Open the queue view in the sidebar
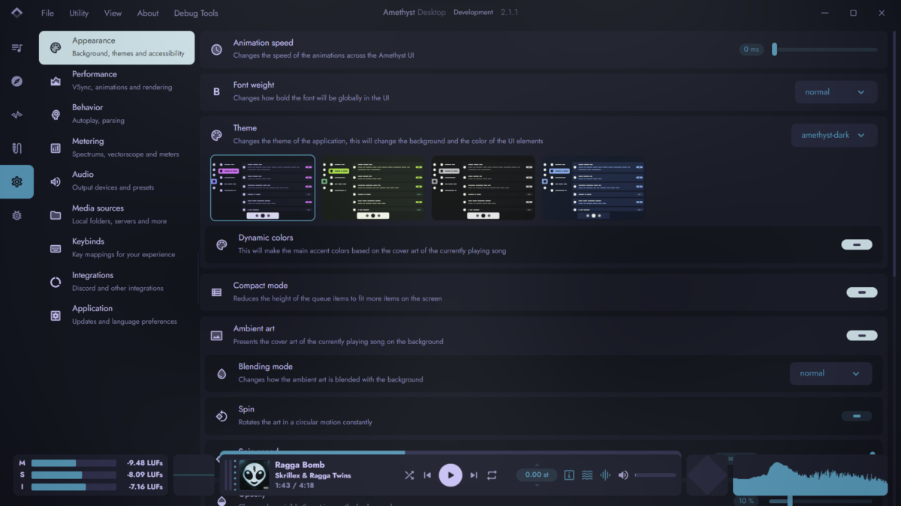Screen dimensions: 901x506 pyautogui.click(x=17, y=48)
